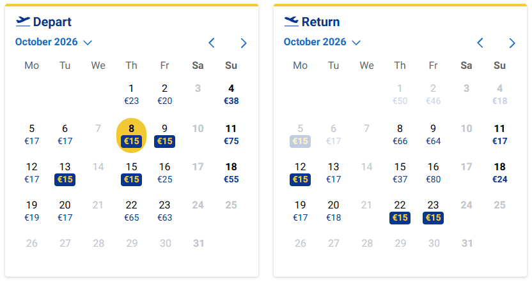This screenshot has height=285, width=532.
Task: Select return date 22 for €15
Action: tap(400, 212)
